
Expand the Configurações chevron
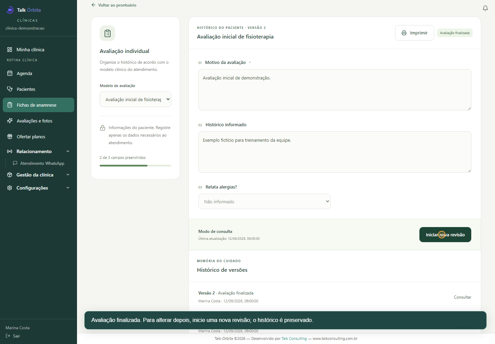click(x=68, y=188)
